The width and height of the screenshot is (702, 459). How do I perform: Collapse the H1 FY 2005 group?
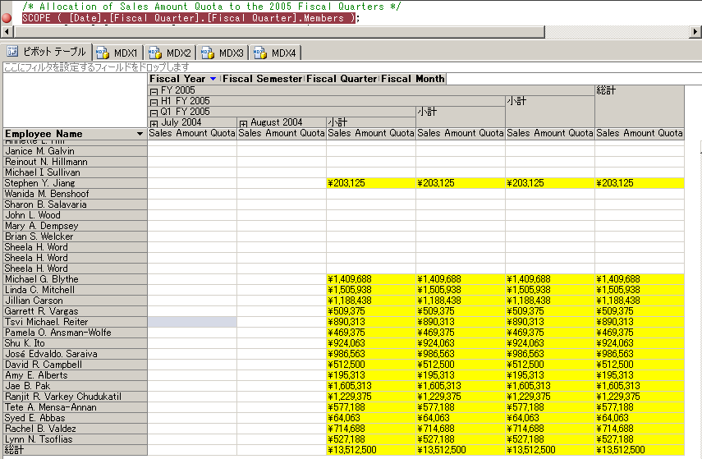click(x=154, y=101)
